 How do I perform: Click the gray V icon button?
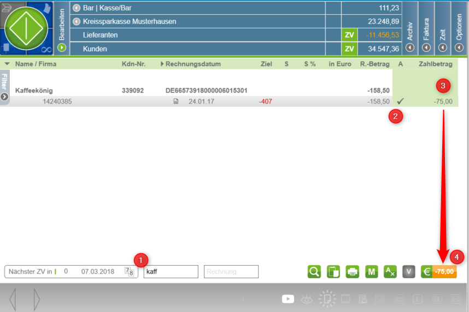[x=409, y=272]
